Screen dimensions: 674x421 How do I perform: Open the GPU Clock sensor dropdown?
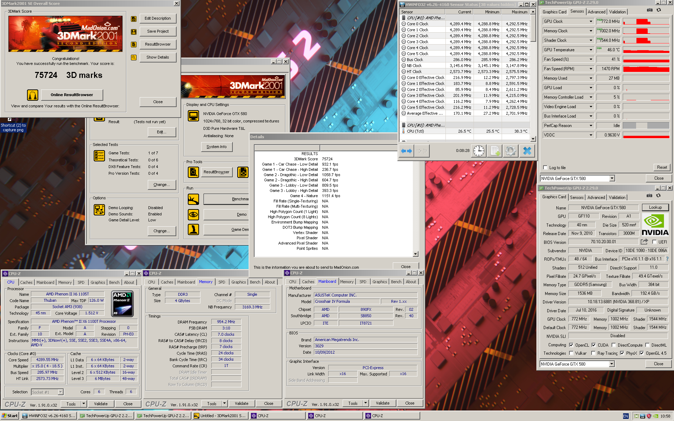click(x=591, y=21)
